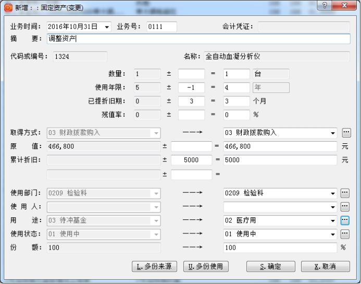The width and height of the screenshot is (361, 284).
Task: Click the 已提折旧期 adjustment field showing 3
Action: (x=191, y=101)
